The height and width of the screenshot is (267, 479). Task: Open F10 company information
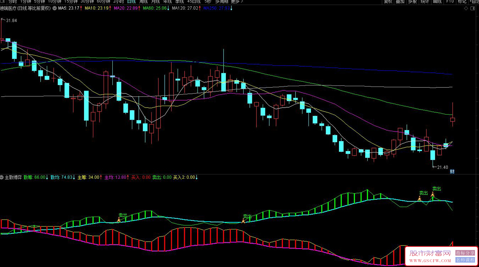point(450,1)
